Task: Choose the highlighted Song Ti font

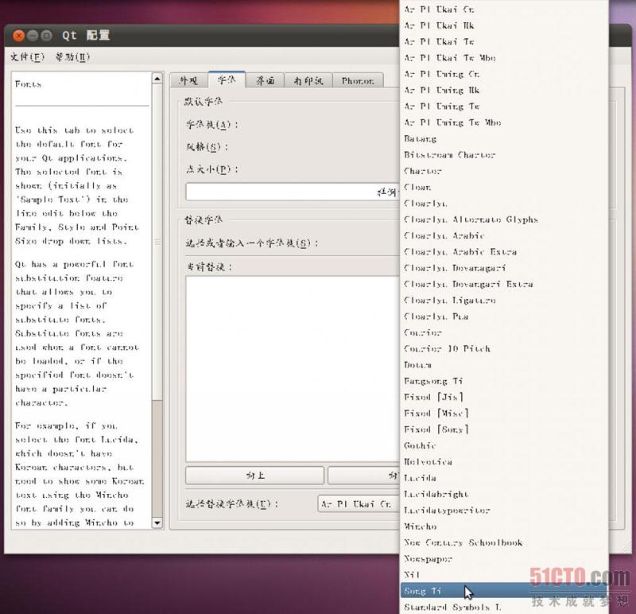Action: point(504,591)
